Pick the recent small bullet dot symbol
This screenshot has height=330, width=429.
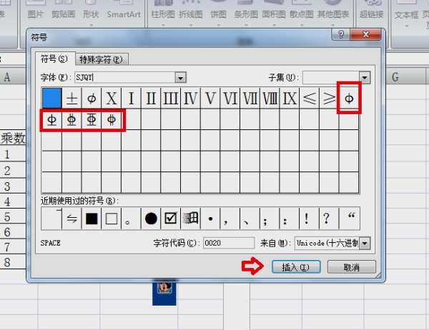[x=210, y=219]
